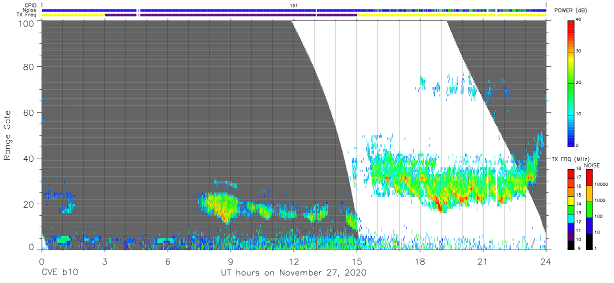The image size is (614, 283).
Task: Click the 'Range Gate' y-axis title
Action: tap(7, 135)
